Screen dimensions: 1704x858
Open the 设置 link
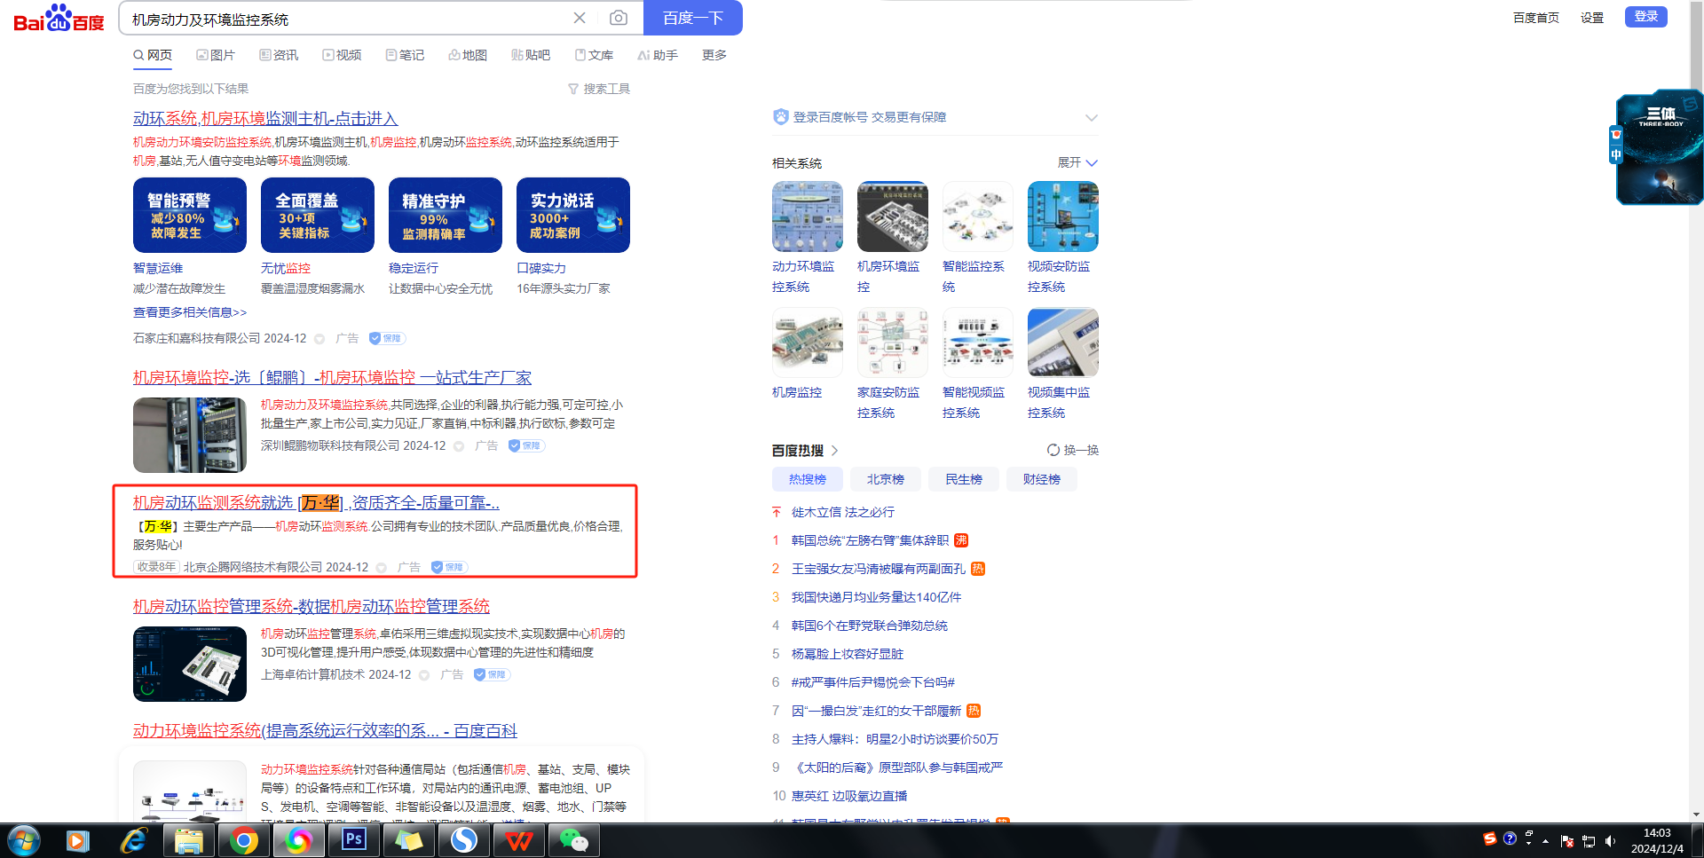(1592, 18)
